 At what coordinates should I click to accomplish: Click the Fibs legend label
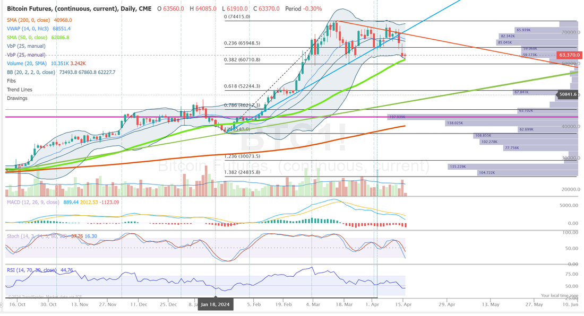click(11, 81)
